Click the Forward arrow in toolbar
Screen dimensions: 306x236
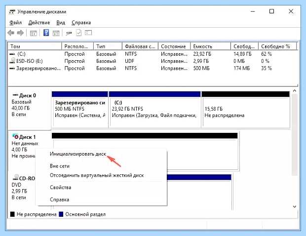[x=21, y=33]
